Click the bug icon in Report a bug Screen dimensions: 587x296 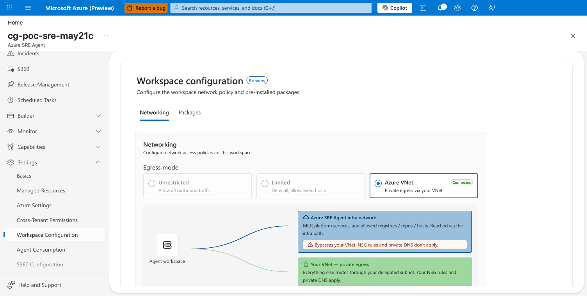130,8
